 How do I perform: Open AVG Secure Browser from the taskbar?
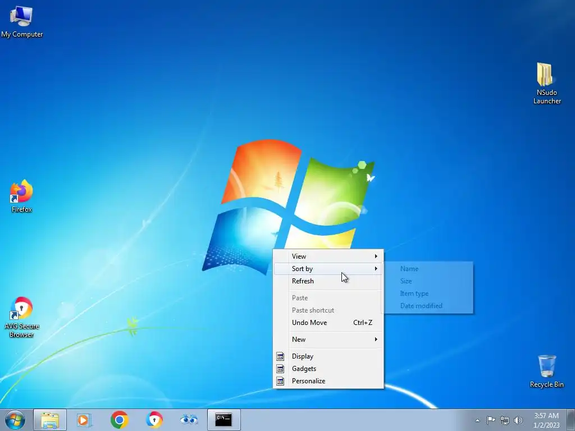(154, 420)
